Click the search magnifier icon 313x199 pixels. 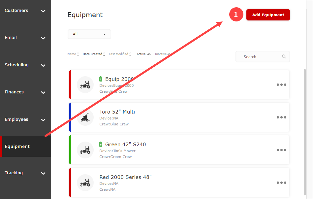pyautogui.click(x=284, y=56)
